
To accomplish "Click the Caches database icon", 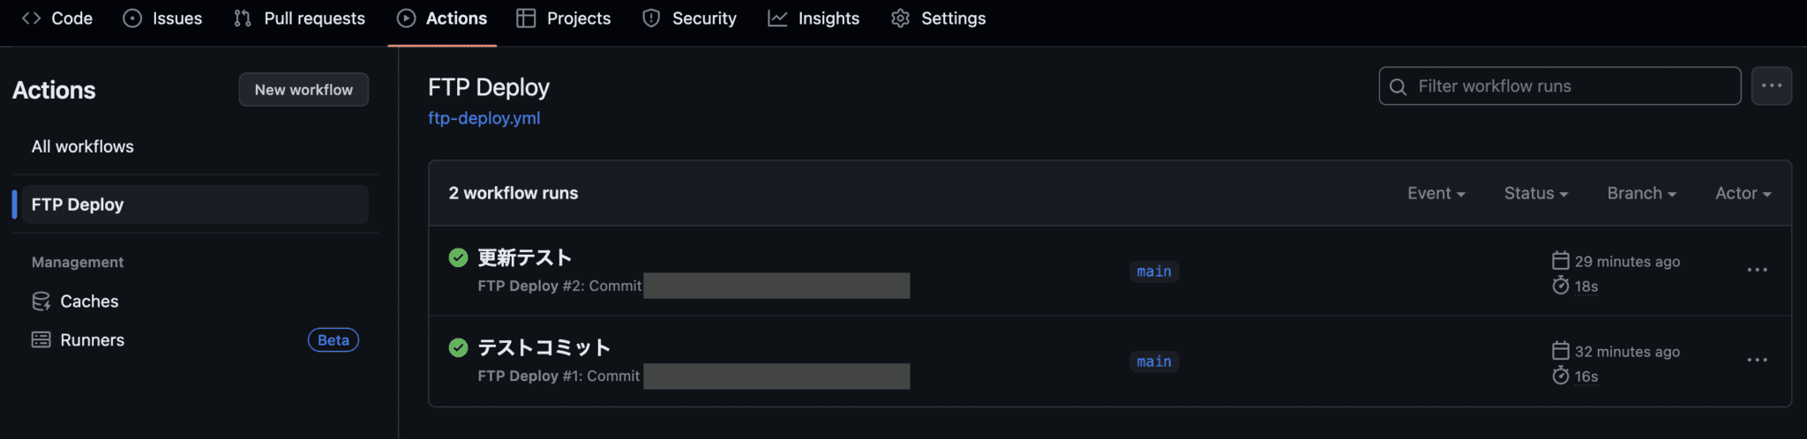I will pos(41,301).
